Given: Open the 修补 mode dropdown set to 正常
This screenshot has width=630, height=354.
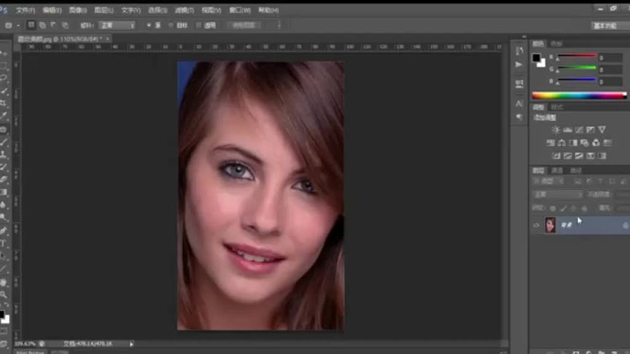Looking at the screenshot, I should point(117,25).
